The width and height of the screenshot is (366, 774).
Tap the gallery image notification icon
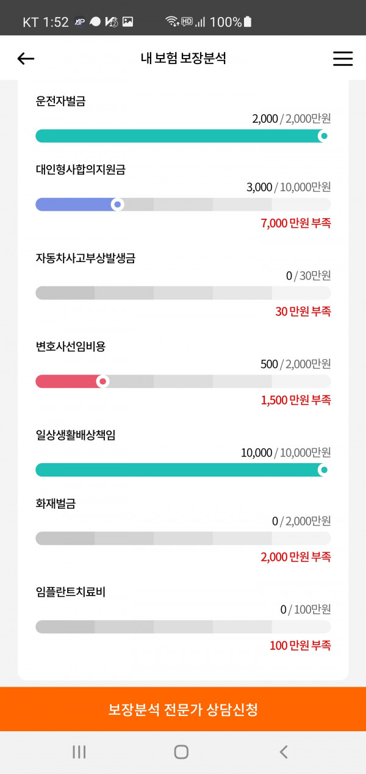127,22
